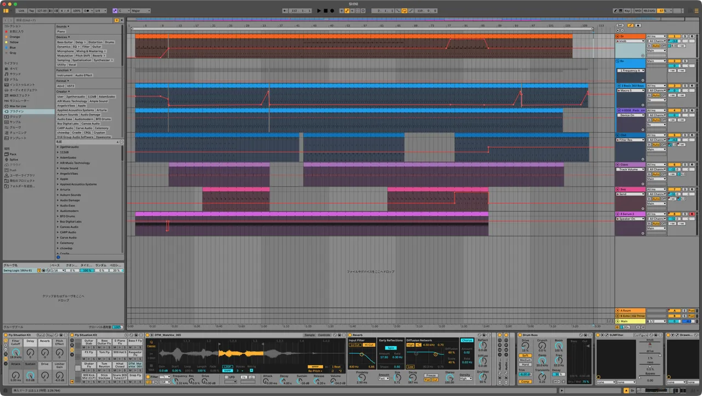This screenshot has width=702, height=396.
Task: Select the VST3 format filter tag
Action: pos(71,85)
